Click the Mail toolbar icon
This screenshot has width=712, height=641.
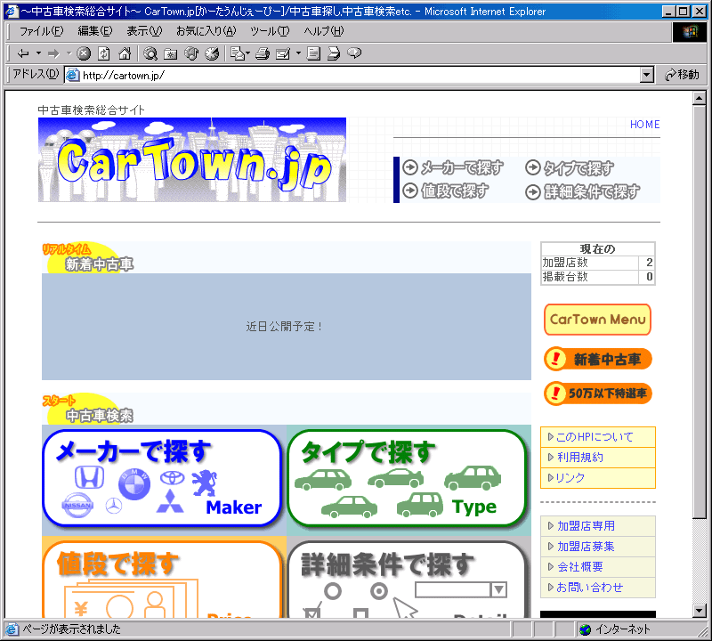click(238, 53)
